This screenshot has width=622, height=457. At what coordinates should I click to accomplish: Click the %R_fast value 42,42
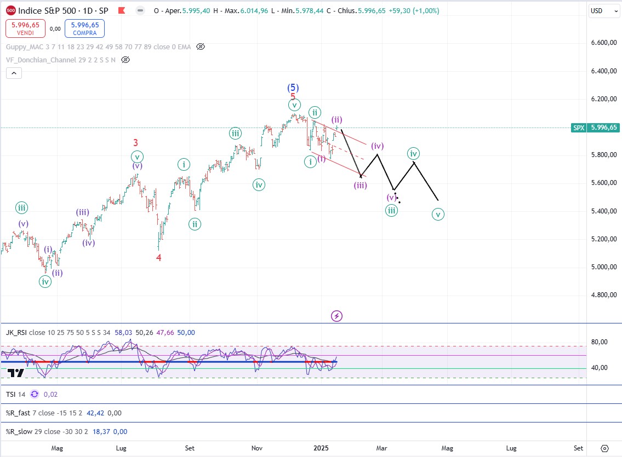pyautogui.click(x=95, y=413)
